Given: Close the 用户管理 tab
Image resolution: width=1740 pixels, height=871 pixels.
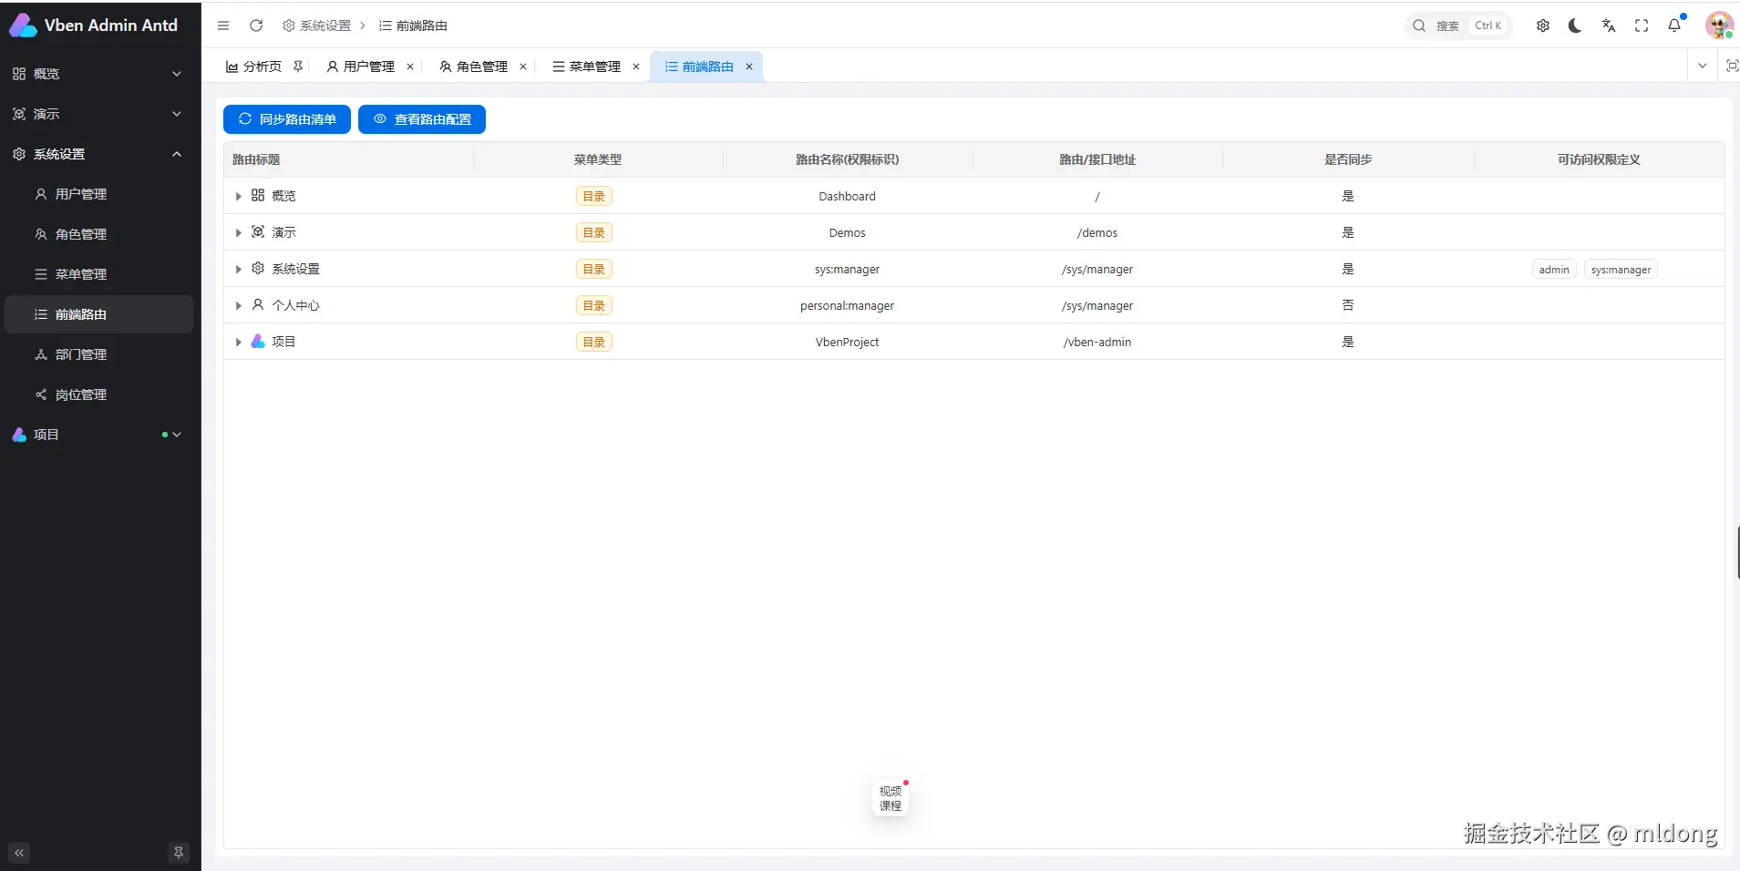Looking at the screenshot, I should (x=410, y=67).
